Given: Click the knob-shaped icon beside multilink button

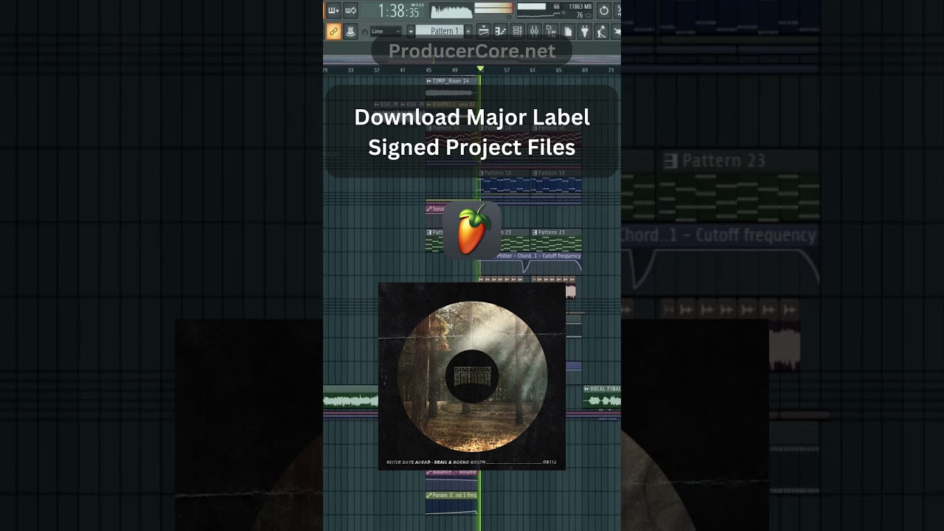Looking at the screenshot, I should (350, 31).
